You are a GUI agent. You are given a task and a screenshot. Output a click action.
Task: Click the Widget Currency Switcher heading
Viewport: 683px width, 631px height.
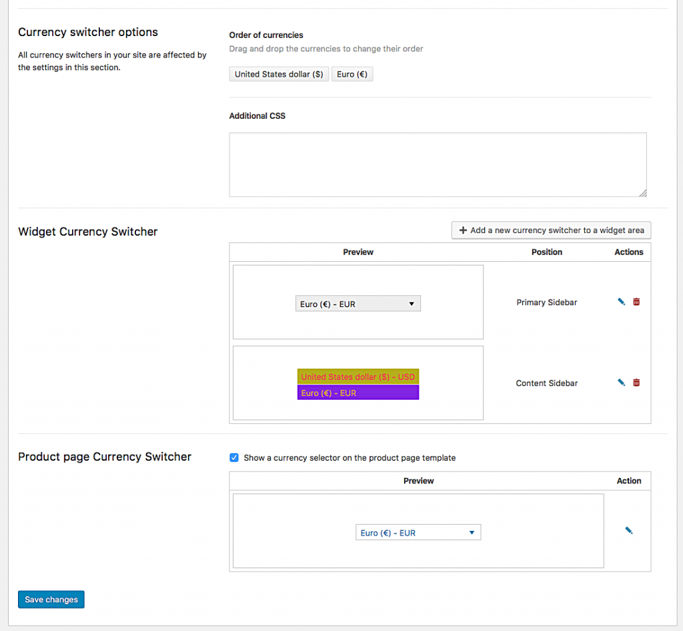(x=88, y=232)
